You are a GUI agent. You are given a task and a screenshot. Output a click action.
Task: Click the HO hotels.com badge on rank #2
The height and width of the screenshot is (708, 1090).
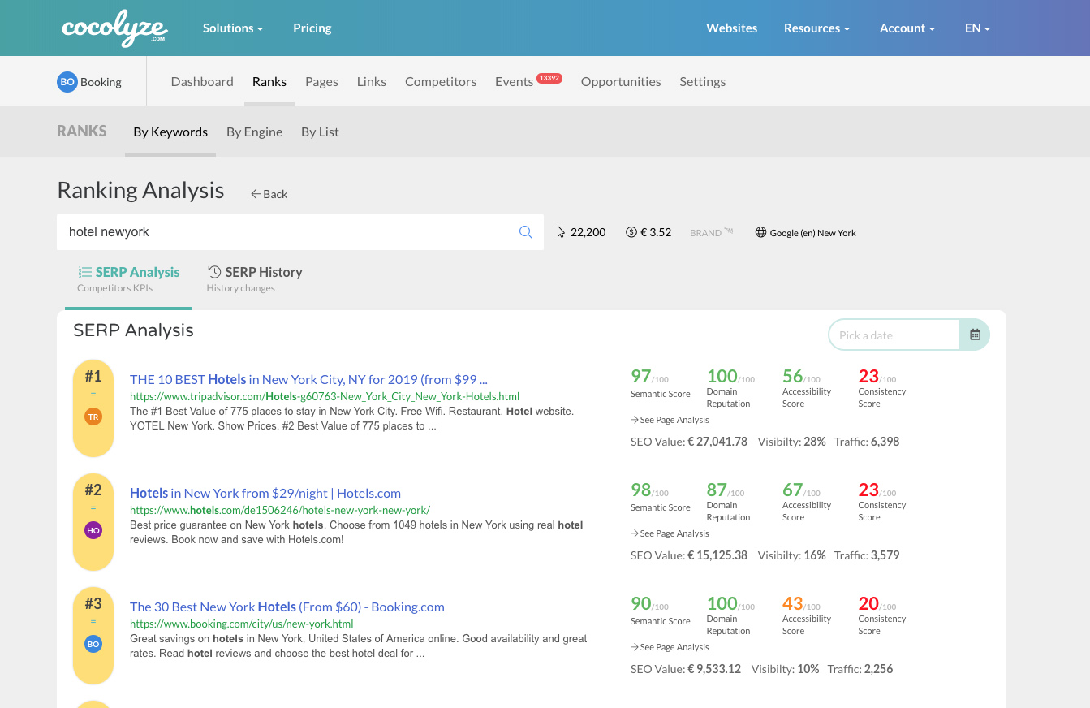coord(93,531)
